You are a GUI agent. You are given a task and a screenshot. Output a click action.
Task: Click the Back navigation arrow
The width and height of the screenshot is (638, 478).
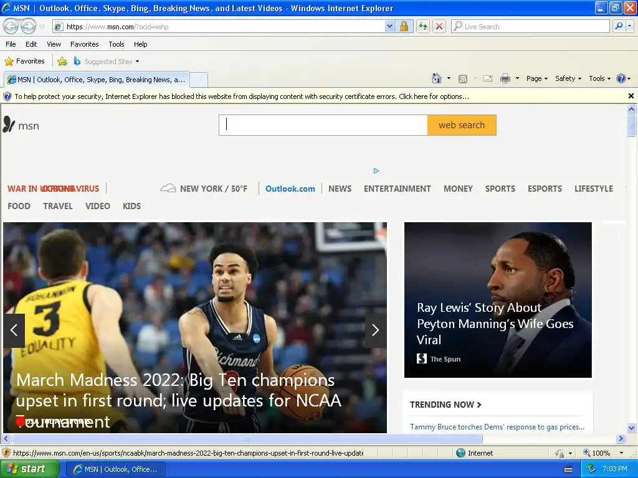click(x=11, y=26)
